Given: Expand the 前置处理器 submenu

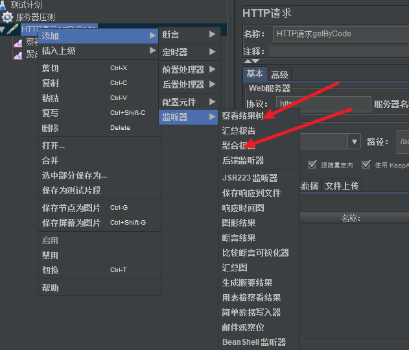Looking at the screenshot, I should [190, 69].
